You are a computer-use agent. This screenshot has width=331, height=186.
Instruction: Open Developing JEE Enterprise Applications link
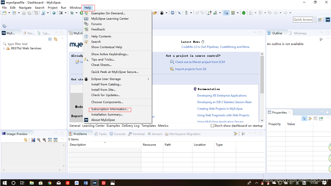tap(222, 96)
